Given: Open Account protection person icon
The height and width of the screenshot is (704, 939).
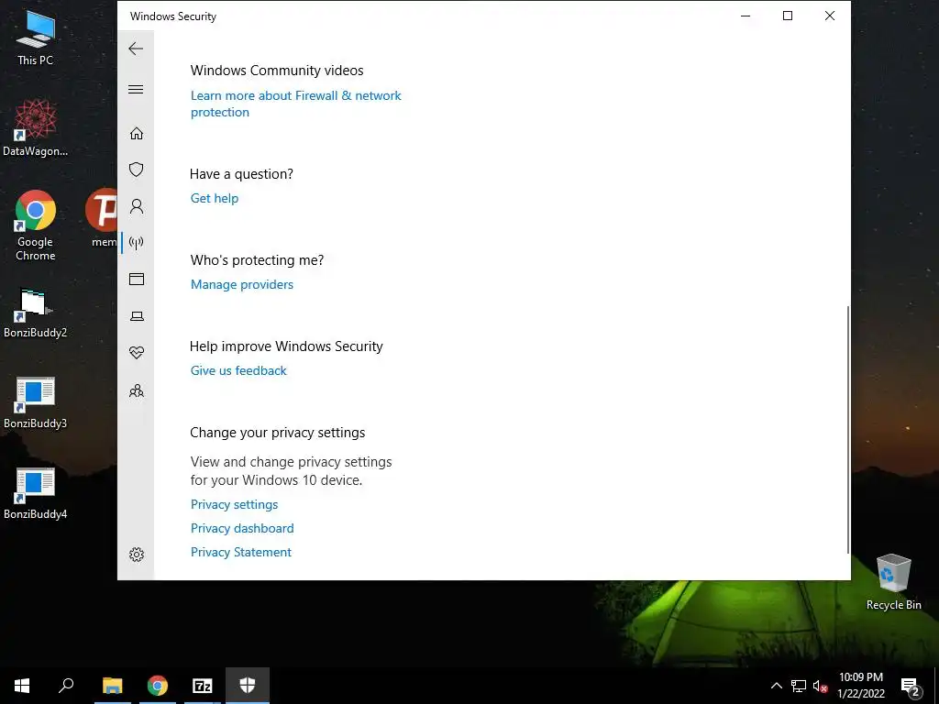Looking at the screenshot, I should (x=137, y=206).
